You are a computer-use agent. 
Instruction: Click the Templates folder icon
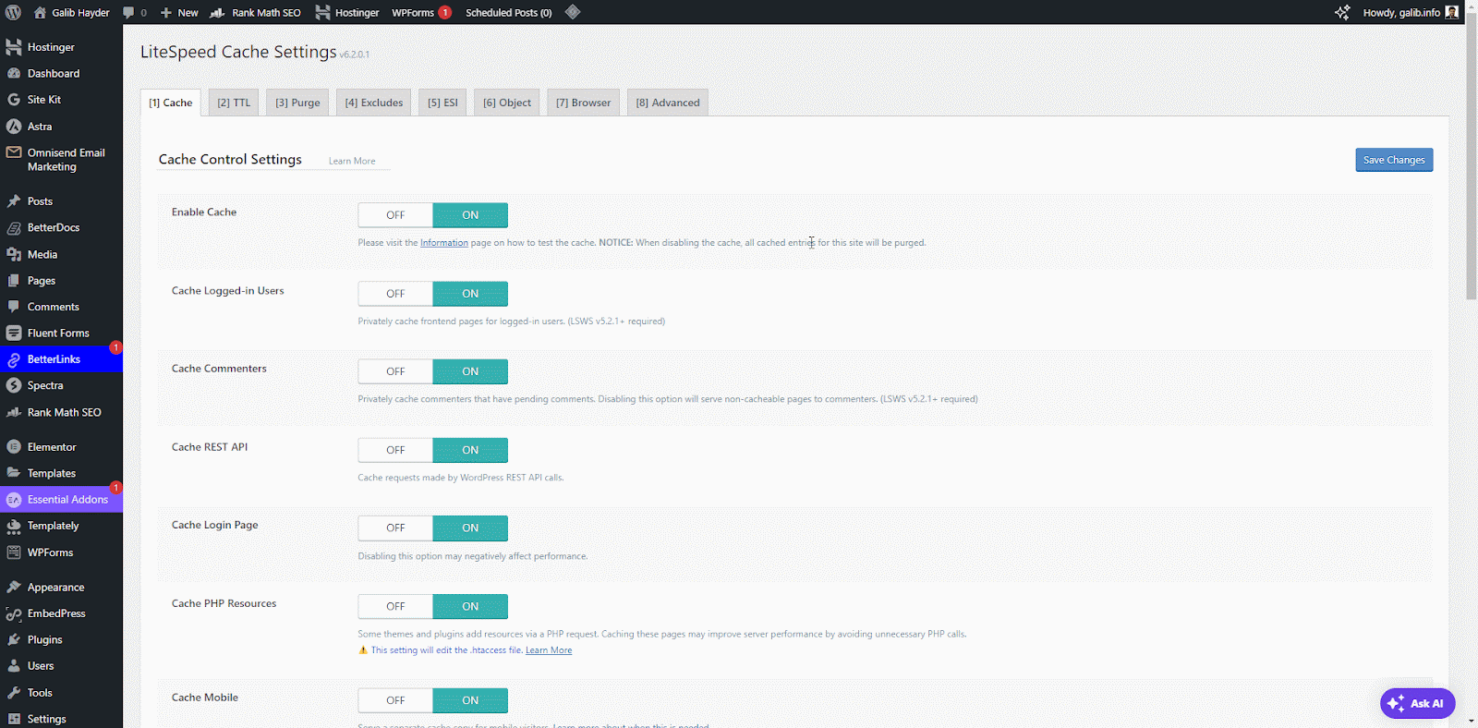click(14, 473)
